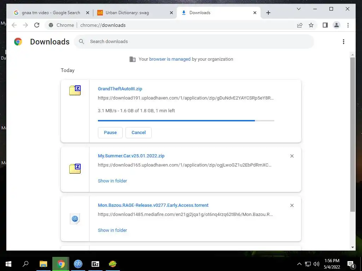Click the Chrome logo beside Downloads heading
Screen dimensions: 362x271
tap(18, 42)
